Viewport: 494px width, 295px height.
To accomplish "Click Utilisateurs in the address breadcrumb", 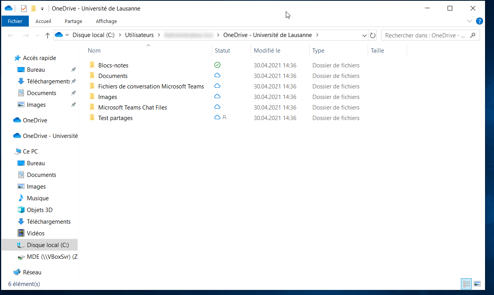I will (x=139, y=35).
